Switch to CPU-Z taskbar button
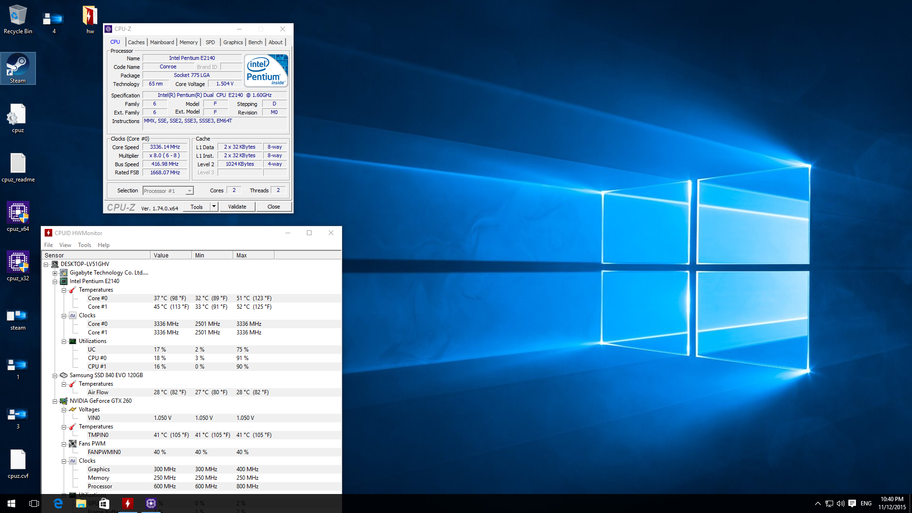Screen dimensions: 912x513 point(151,503)
